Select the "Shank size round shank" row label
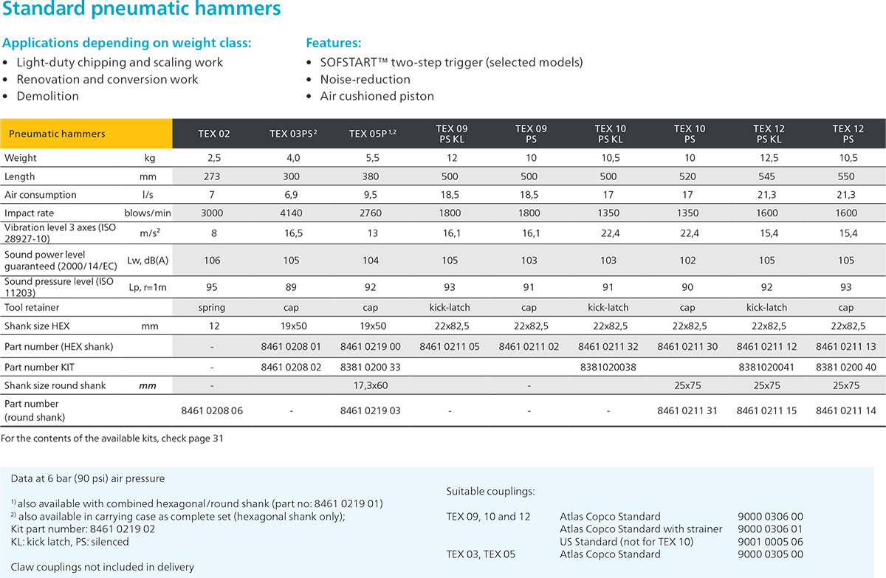The height and width of the screenshot is (578, 886). coord(55,385)
